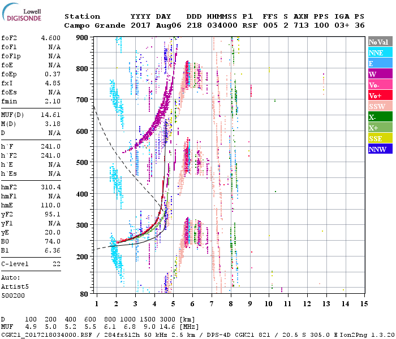396x339 pixels.
Task: Click the 15 MHz frequency axis label
Action: click(364, 304)
